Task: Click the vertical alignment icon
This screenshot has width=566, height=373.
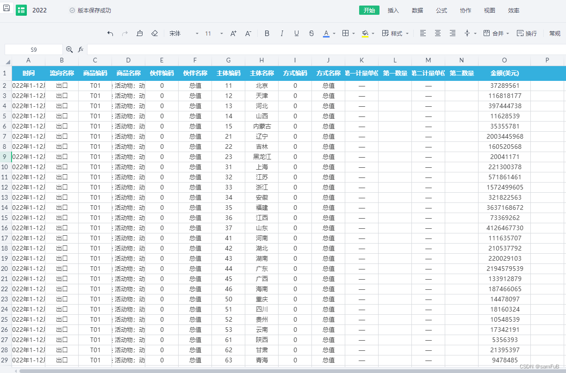Action: [x=467, y=33]
